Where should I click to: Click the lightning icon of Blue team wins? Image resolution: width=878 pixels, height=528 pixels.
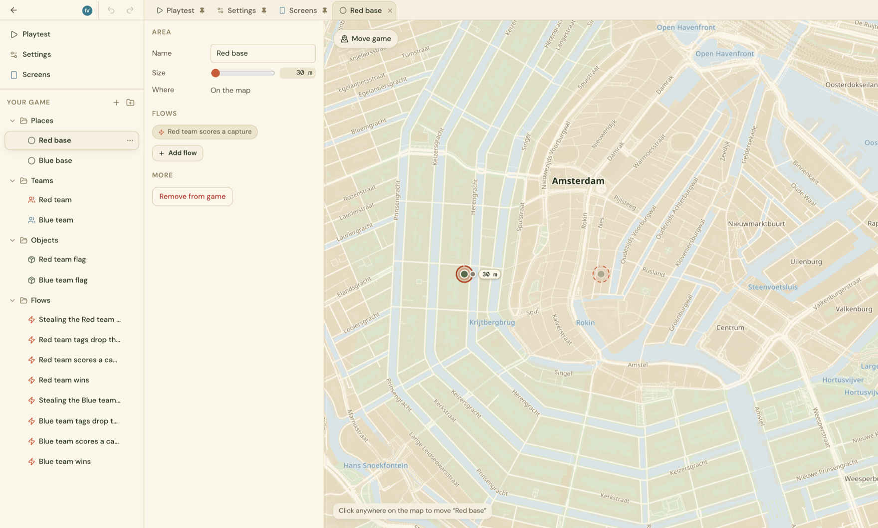31,462
